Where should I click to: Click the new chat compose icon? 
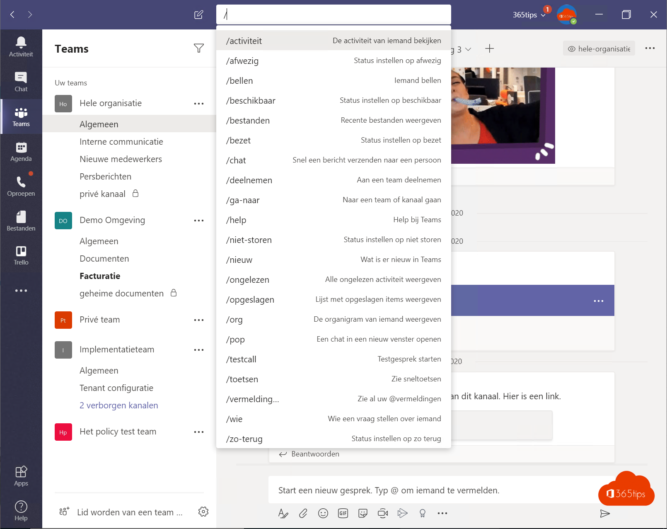(x=199, y=15)
